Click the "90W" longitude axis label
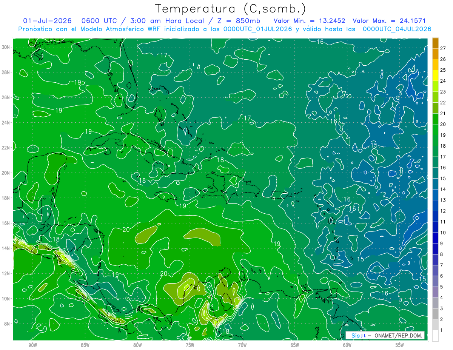The width and height of the screenshot is (453, 350). pyautogui.click(x=33, y=345)
